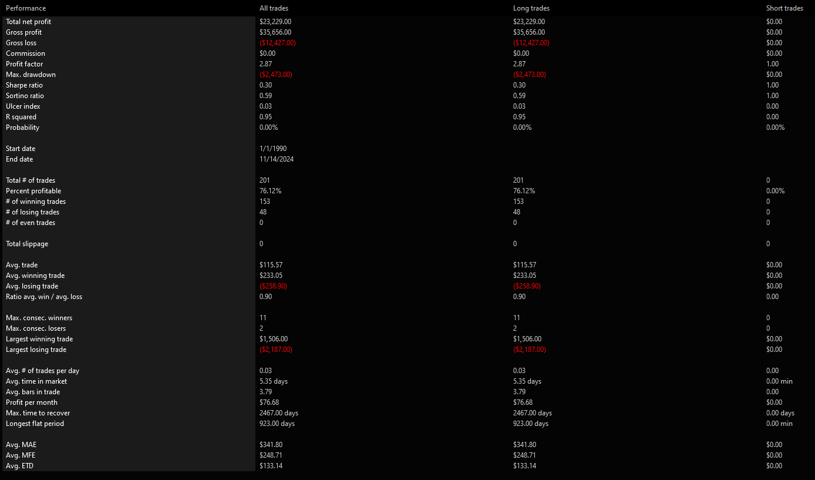
Task: Select the Sharpe ratio row label
Action: [25, 85]
